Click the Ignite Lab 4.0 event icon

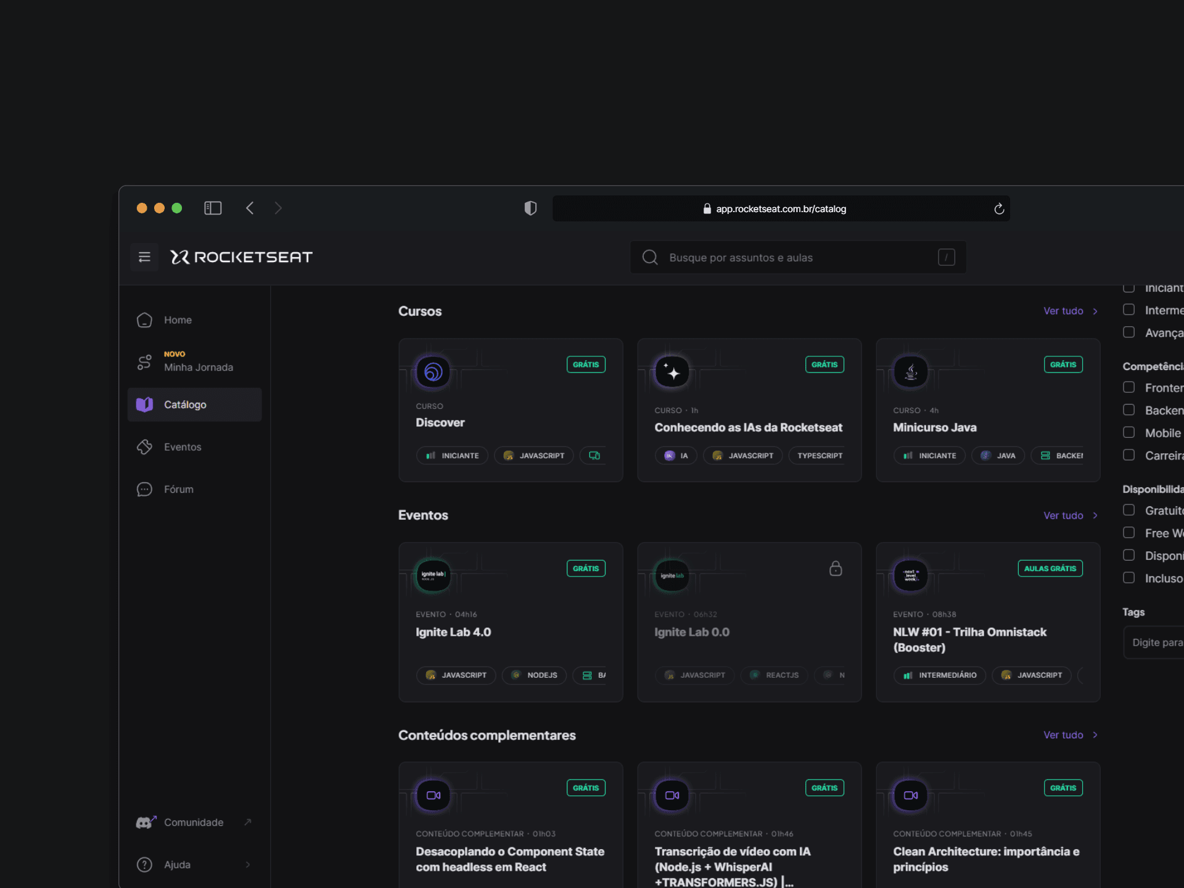click(433, 576)
